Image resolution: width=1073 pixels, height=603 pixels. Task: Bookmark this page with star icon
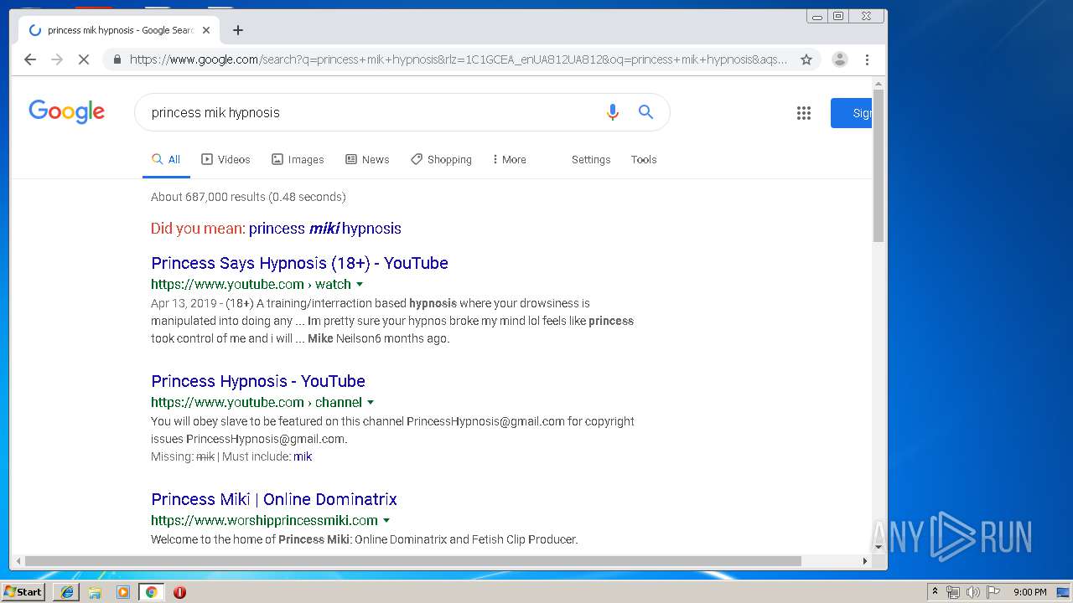(806, 59)
